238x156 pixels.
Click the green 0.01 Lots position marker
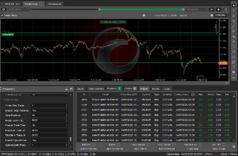8,34
